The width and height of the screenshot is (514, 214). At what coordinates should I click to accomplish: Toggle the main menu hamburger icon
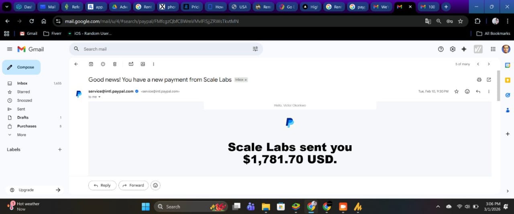10,49
